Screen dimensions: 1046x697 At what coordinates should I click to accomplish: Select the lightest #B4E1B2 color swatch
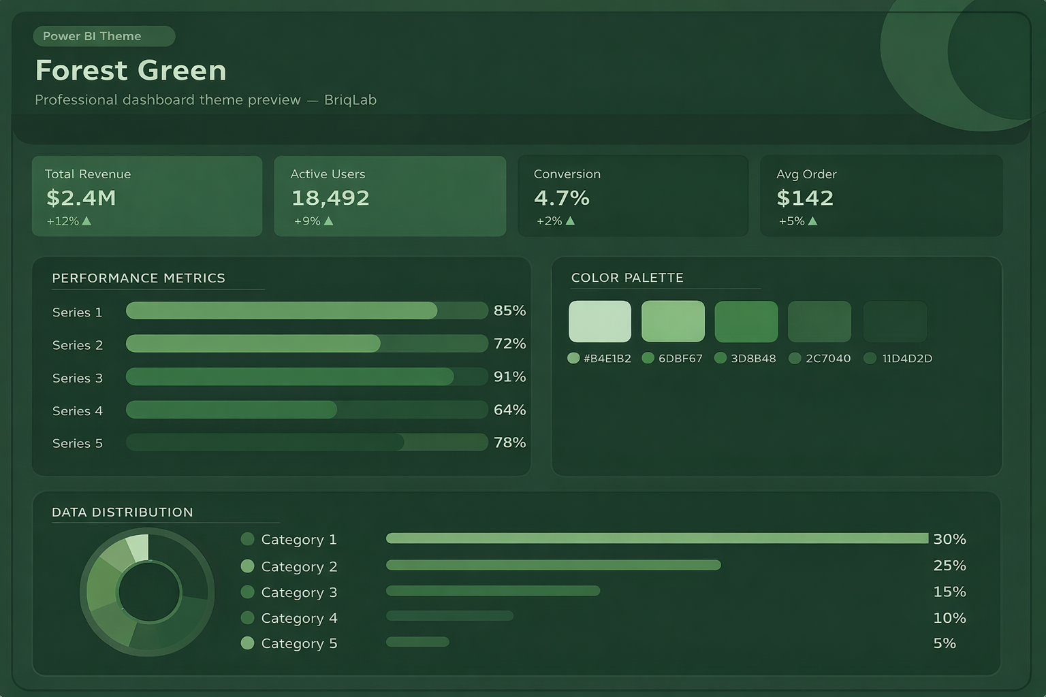click(x=600, y=321)
